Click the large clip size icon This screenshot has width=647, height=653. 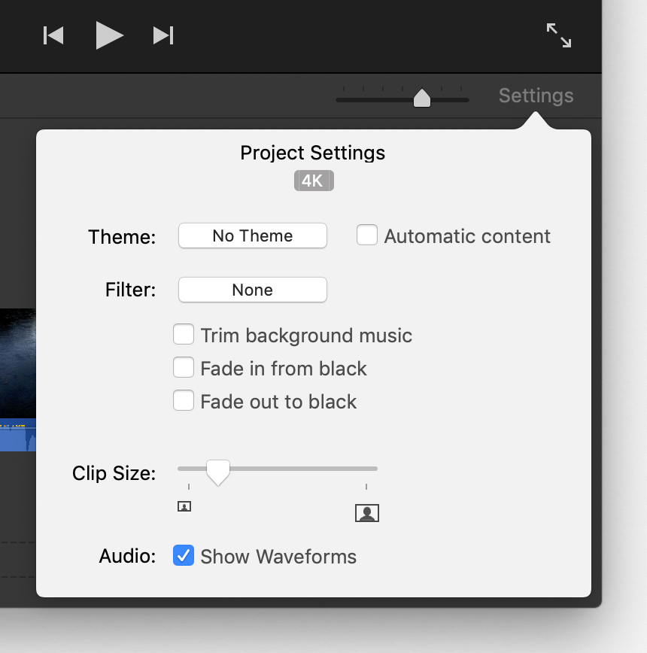[x=367, y=512]
